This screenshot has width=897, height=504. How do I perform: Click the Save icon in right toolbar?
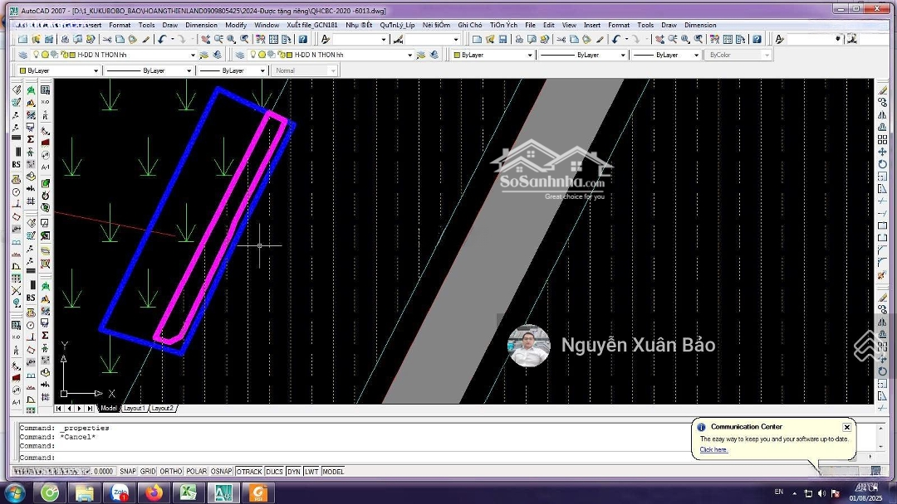click(x=502, y=39)
